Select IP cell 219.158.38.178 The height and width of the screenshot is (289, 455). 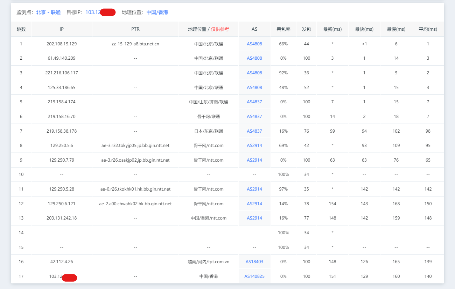pyautogui.click(x=62, y=131)
